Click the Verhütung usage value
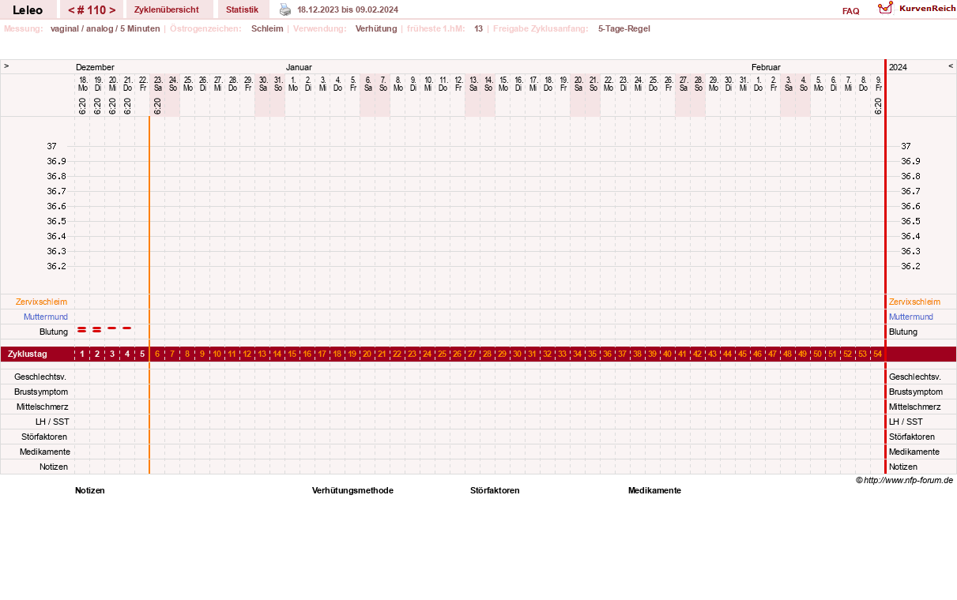Screen dimensions: 957x600 pos(376,28)
